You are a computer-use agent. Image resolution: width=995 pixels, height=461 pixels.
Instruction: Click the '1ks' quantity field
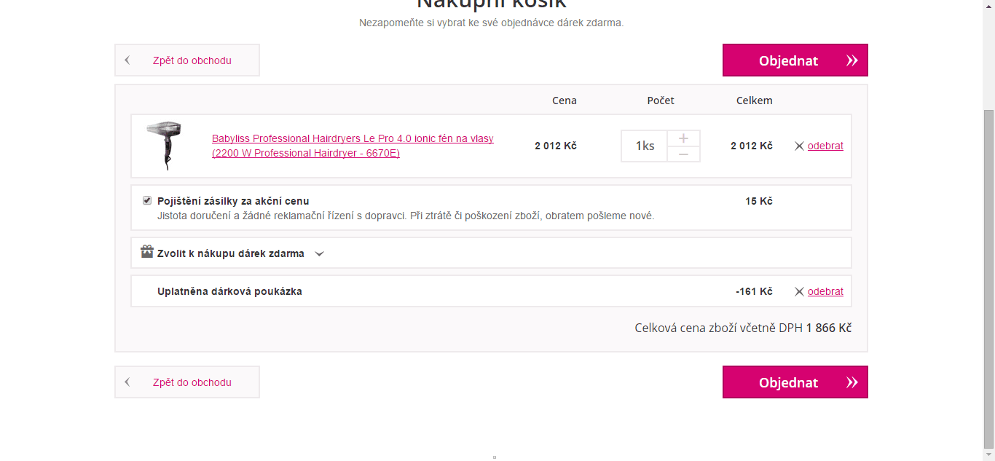644,146
